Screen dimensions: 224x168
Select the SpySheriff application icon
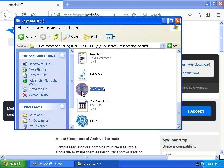pyautogui.click(x=82, y=89)
